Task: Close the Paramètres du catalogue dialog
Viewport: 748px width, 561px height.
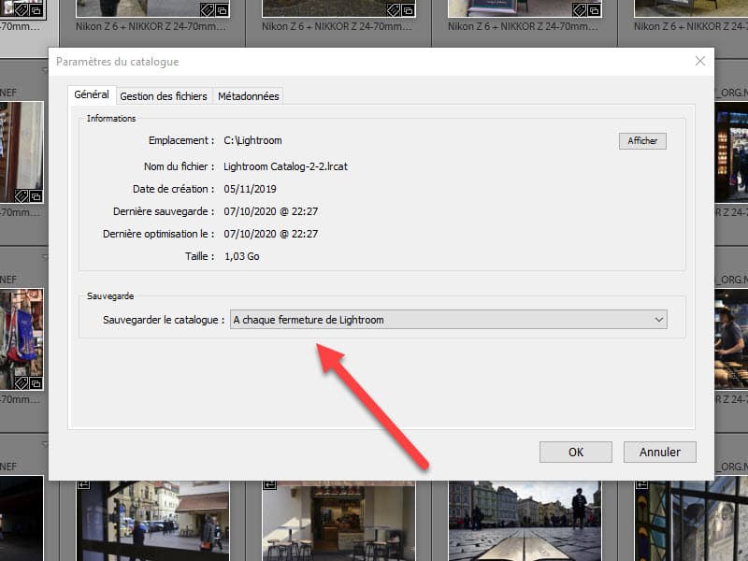Action: click(x=699, y=61)
